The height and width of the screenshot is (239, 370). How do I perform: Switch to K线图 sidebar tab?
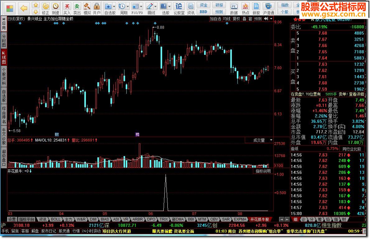(4, 57)
